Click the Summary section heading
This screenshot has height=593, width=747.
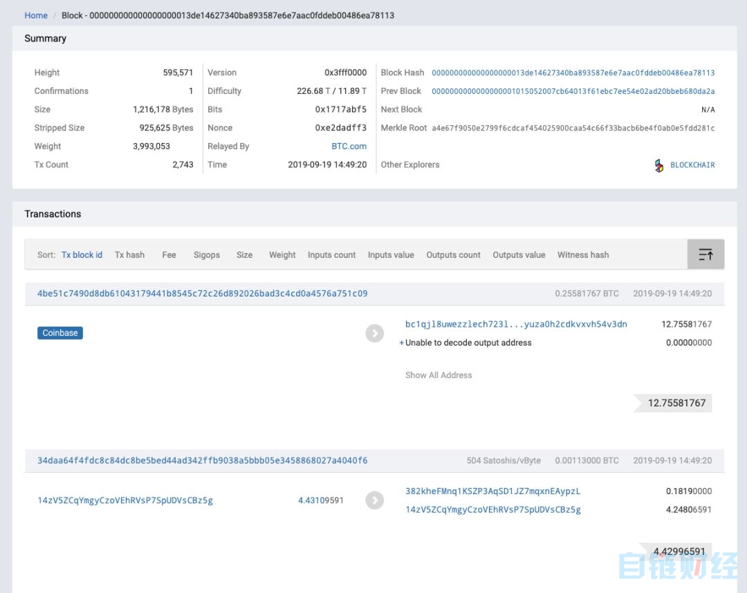pos(45,39)
